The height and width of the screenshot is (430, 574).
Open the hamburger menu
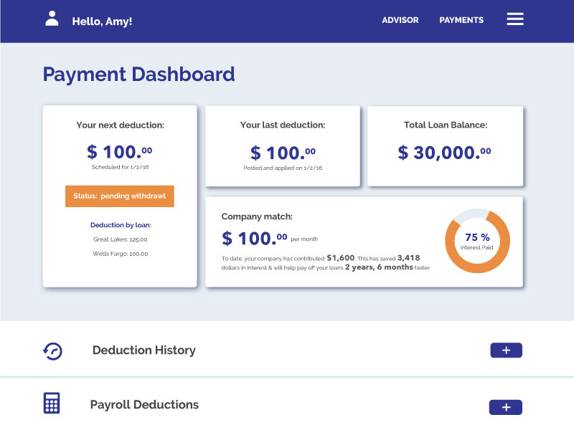(x=515, y=19)
